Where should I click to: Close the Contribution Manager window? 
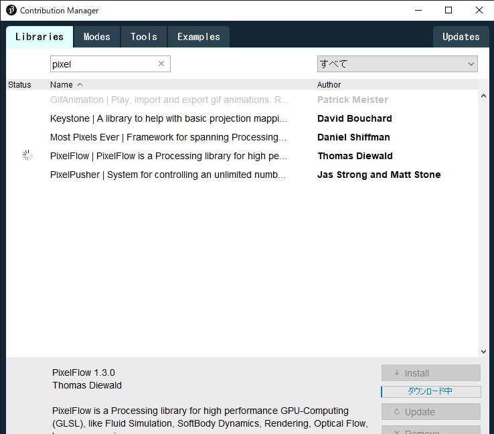coord(479,10)
